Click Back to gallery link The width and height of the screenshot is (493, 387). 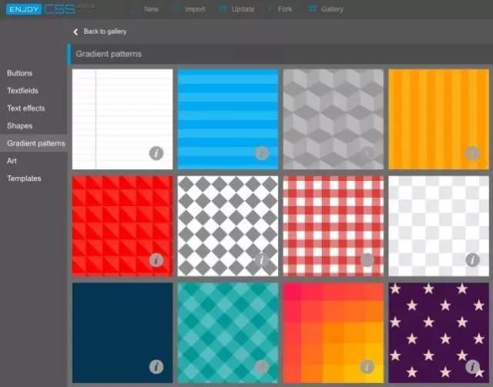click(105, 32)
